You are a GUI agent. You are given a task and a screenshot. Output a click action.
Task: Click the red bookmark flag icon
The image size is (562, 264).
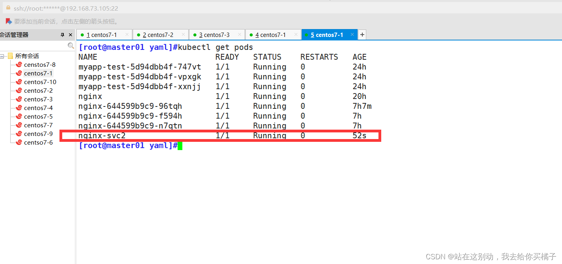[9, 21]
